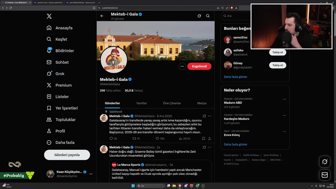336x189 pixels.
Task: Open Yer İşaretleri bookmarks
Action: 62,108
